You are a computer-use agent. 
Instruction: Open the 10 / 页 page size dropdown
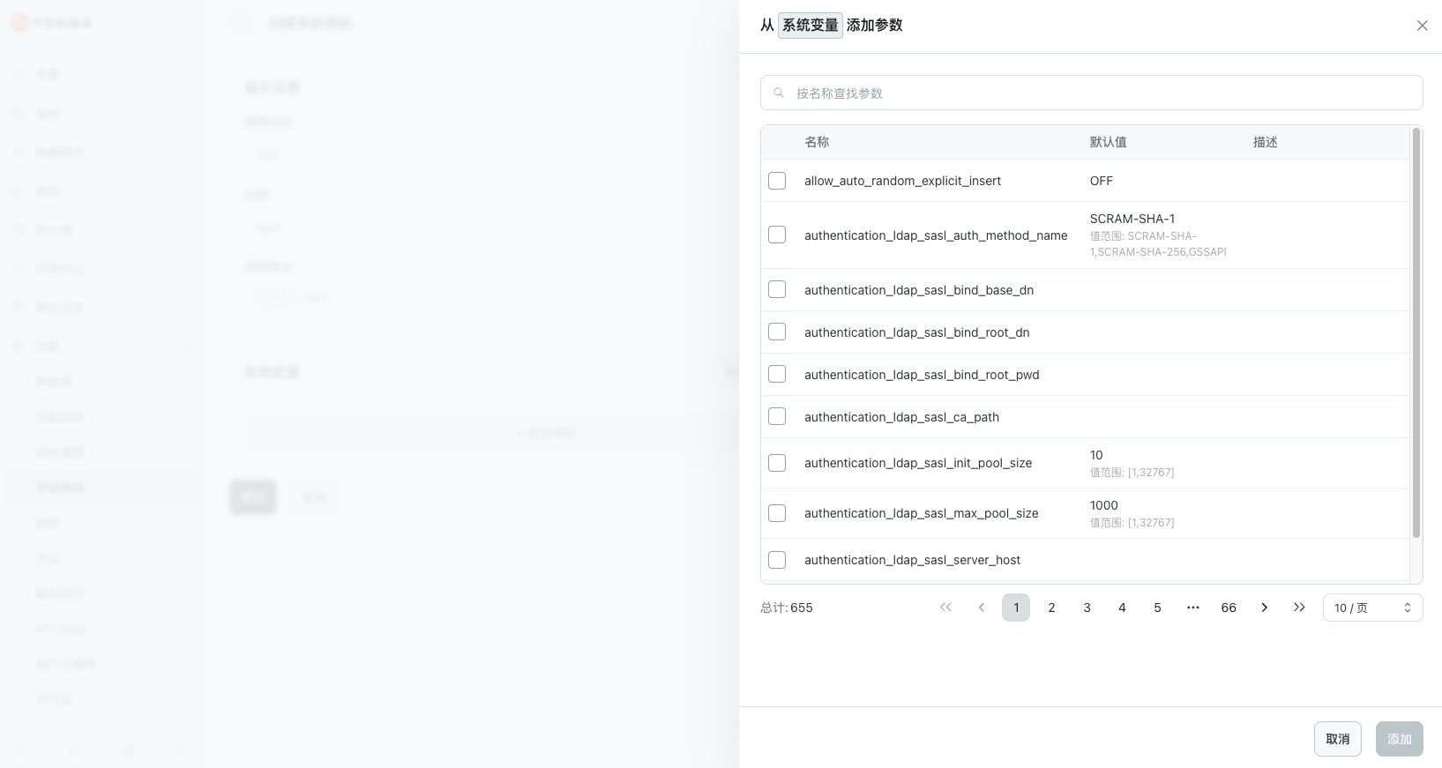coord(1372,608)
